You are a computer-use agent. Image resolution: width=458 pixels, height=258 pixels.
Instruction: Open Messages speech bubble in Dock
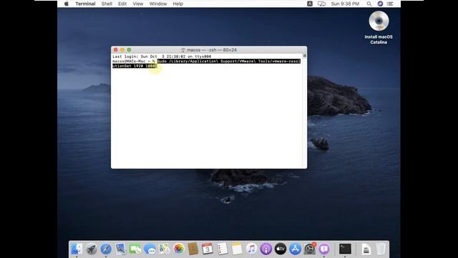point(150,249)
